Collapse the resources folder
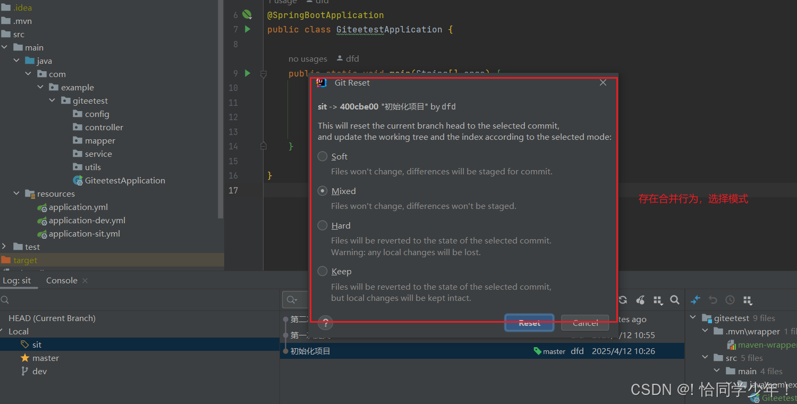This screenshot has width=797, height=404. [17, 193]
